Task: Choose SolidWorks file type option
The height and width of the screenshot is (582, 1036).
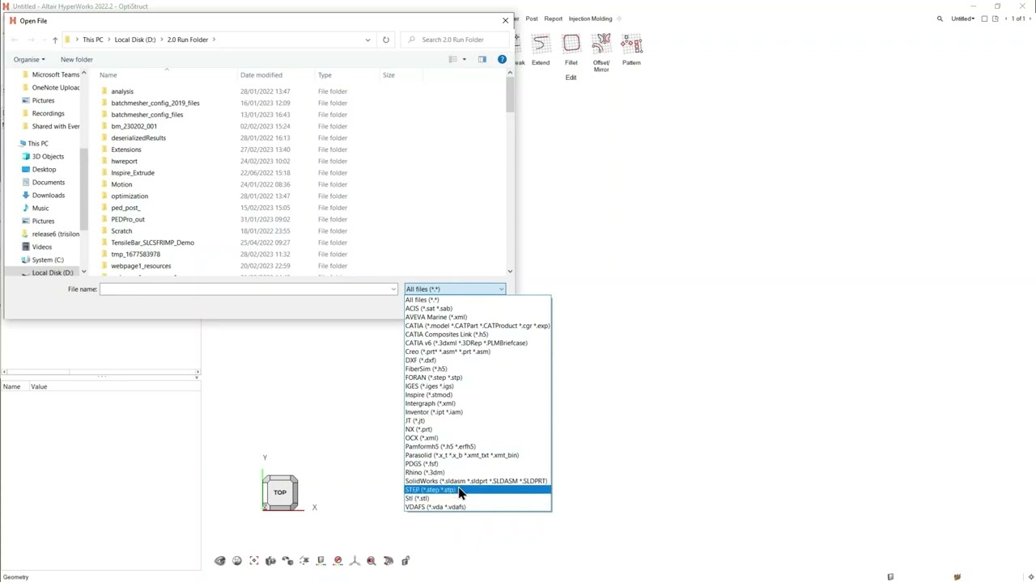Action: tap(478, 481)
